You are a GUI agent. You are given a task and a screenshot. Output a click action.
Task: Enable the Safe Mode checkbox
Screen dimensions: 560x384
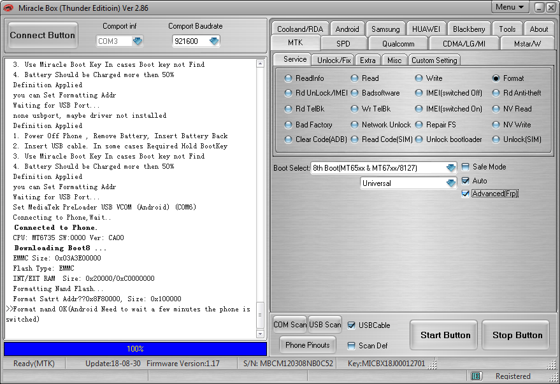(x=465, y=167)
